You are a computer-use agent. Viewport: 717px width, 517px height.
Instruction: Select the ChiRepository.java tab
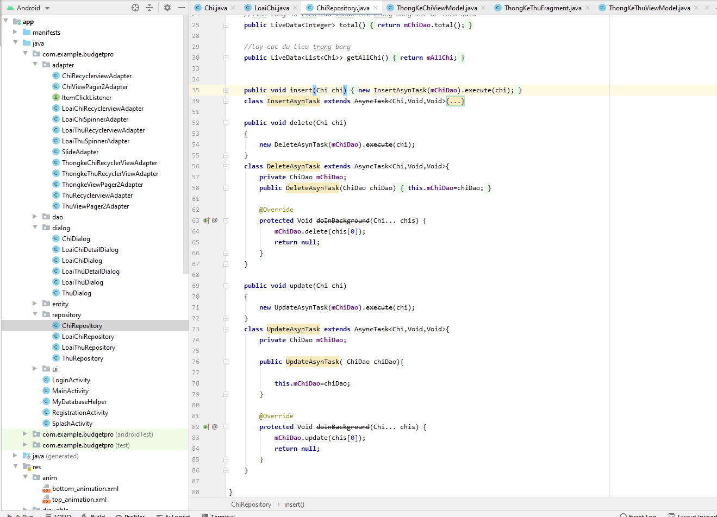click(342, 8)
